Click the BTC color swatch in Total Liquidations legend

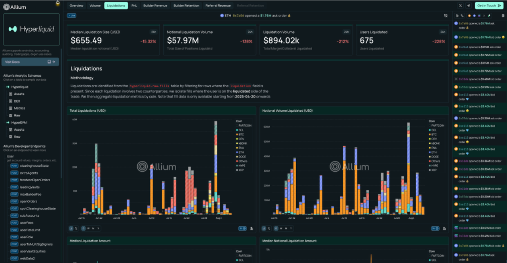(x=237, y=135)
